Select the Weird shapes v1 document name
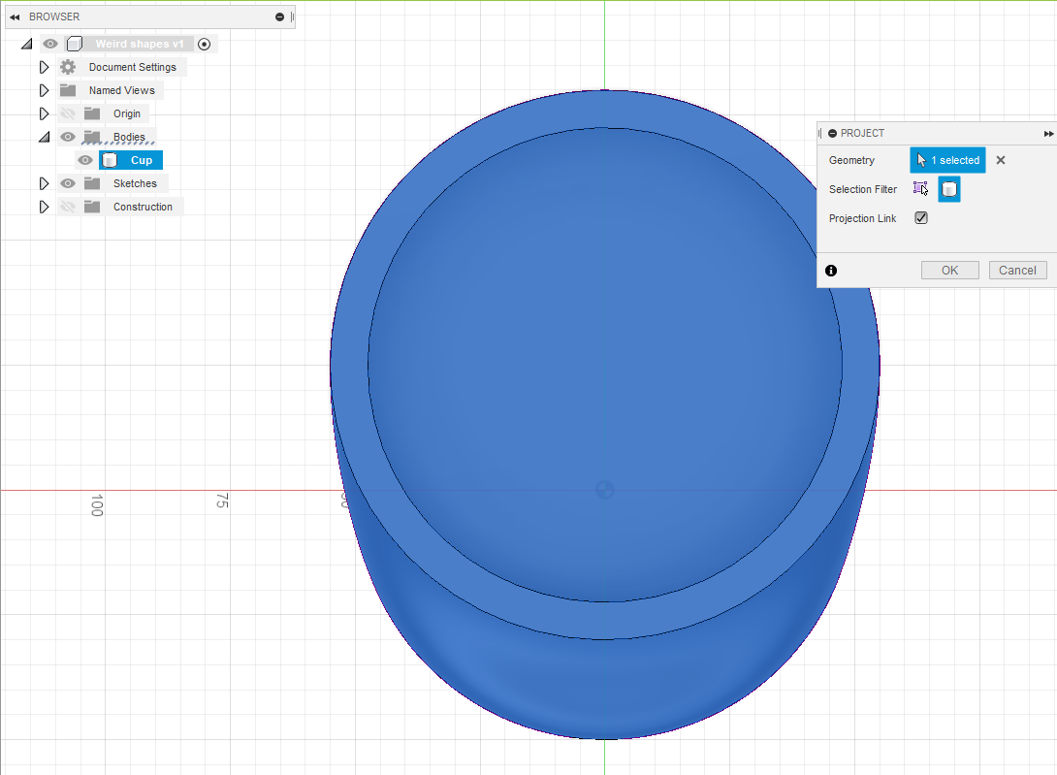1057x775 pixels. pos(140,44)
